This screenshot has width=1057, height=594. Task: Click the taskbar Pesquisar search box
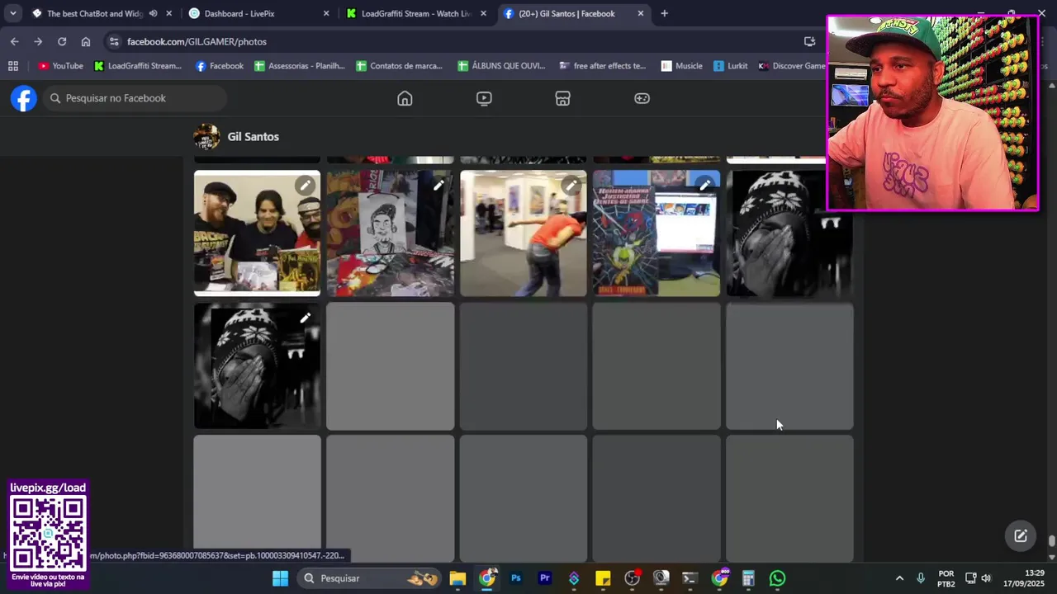click(x=371, y=578)
